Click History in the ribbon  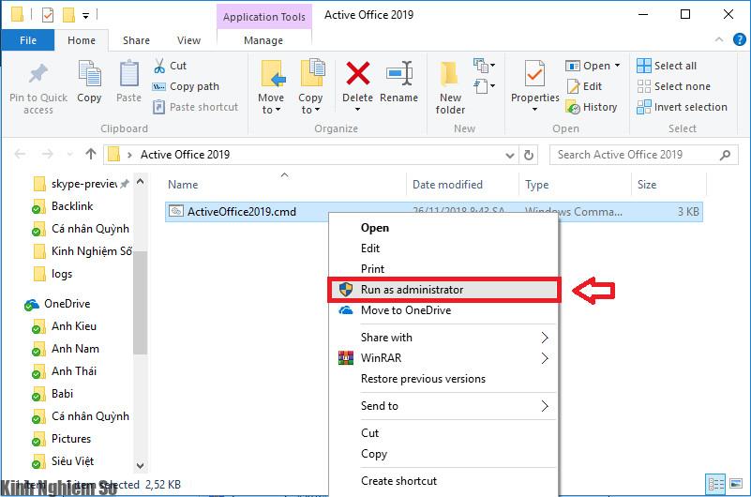click(592, 107)
